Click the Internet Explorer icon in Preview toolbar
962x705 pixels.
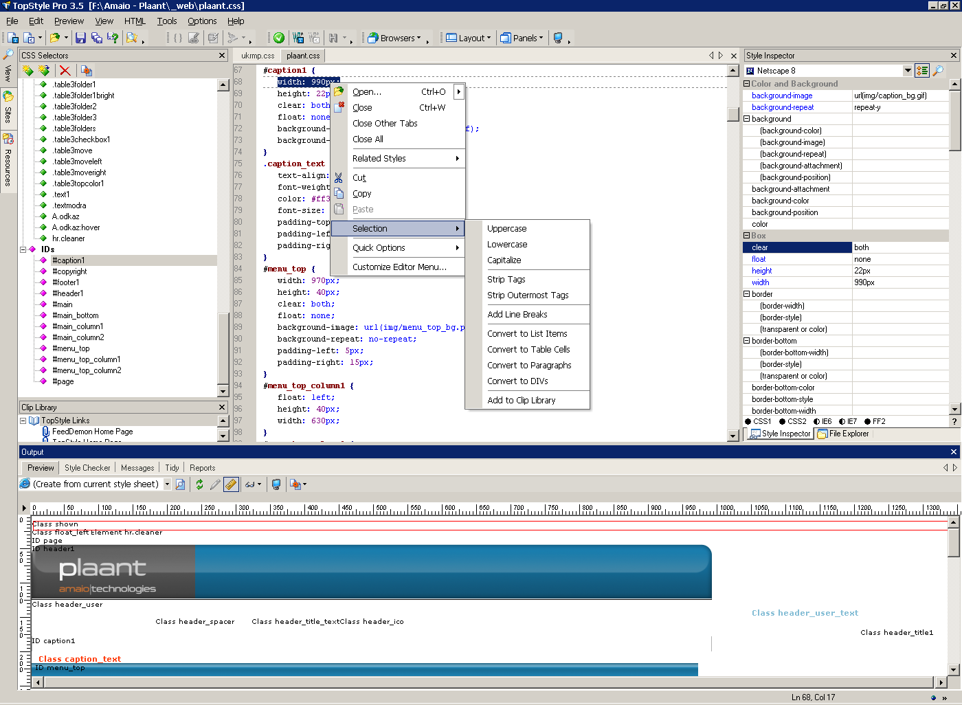(25, 484)
